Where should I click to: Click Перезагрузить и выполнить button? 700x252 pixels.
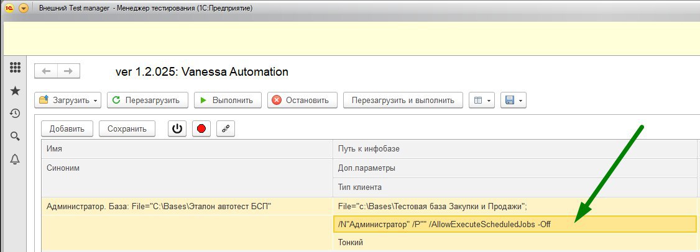point(403,100)
